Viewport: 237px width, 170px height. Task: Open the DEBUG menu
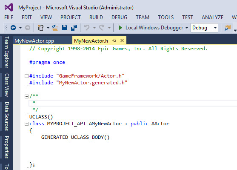119,17
